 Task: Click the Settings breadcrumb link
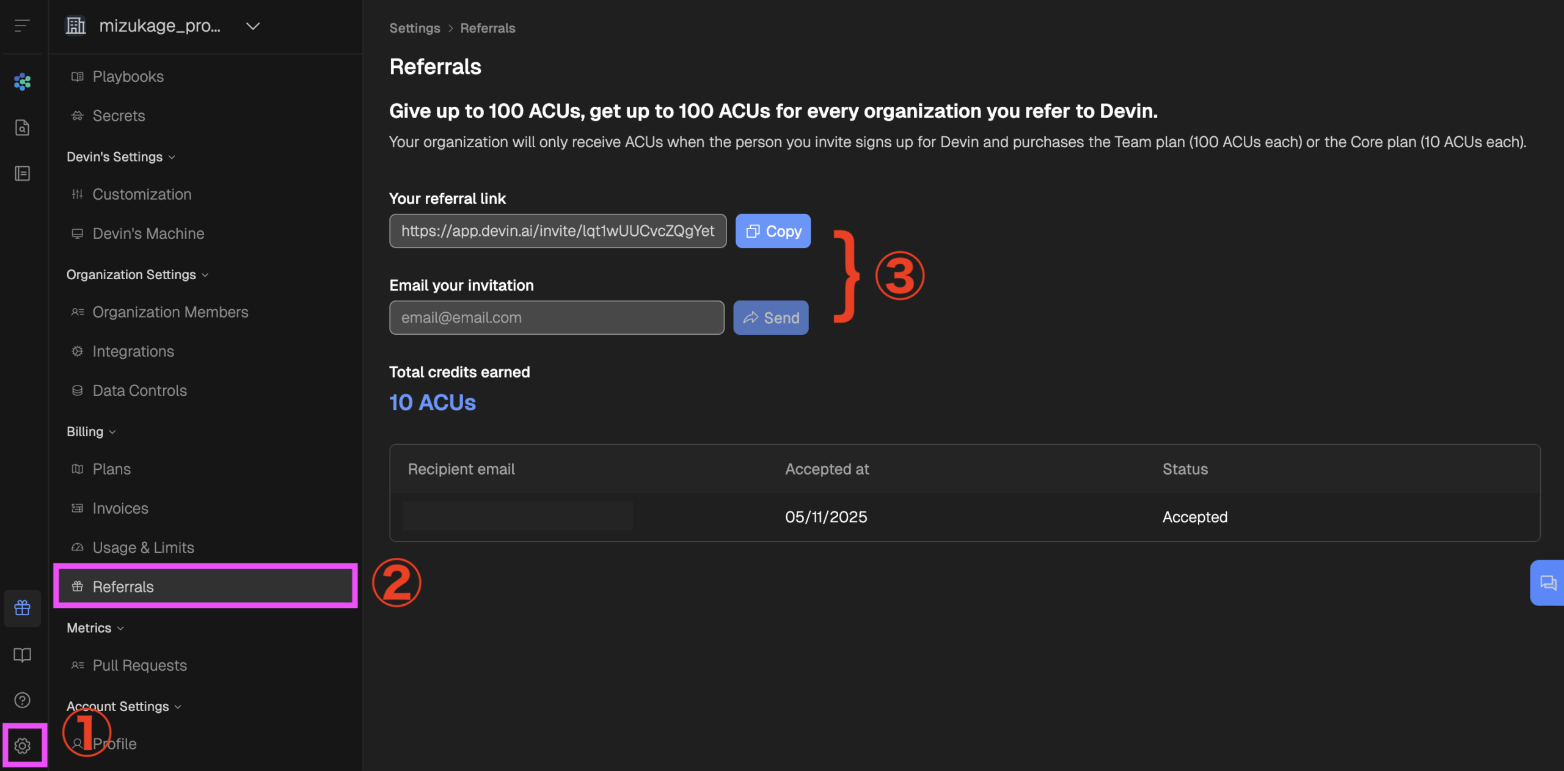point(415,28)
